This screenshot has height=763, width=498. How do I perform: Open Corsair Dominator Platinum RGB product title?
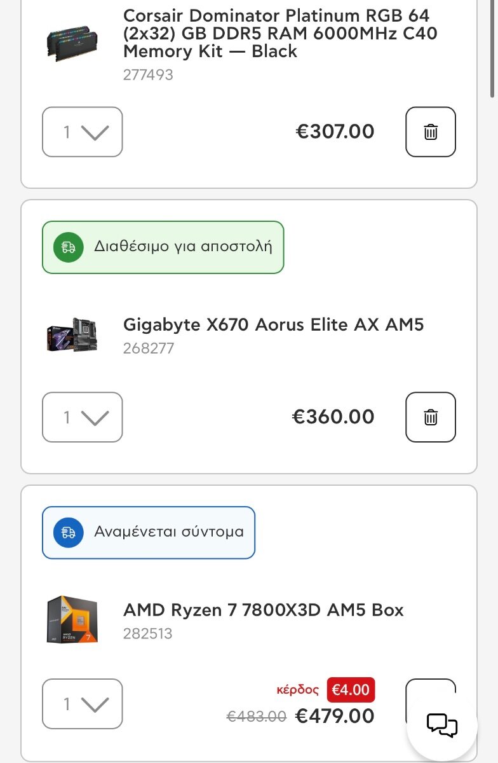coord(280,33)
